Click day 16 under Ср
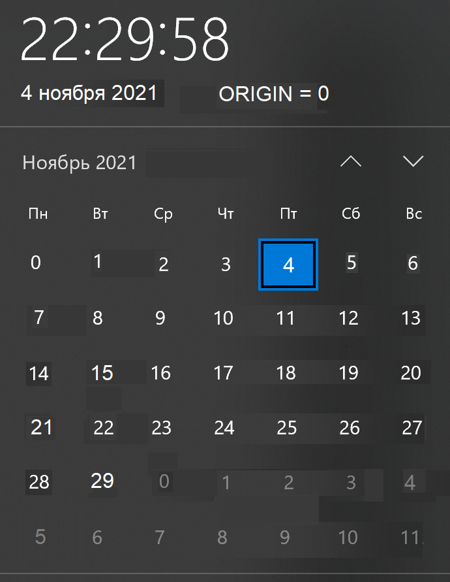 (x=161, y=373)
